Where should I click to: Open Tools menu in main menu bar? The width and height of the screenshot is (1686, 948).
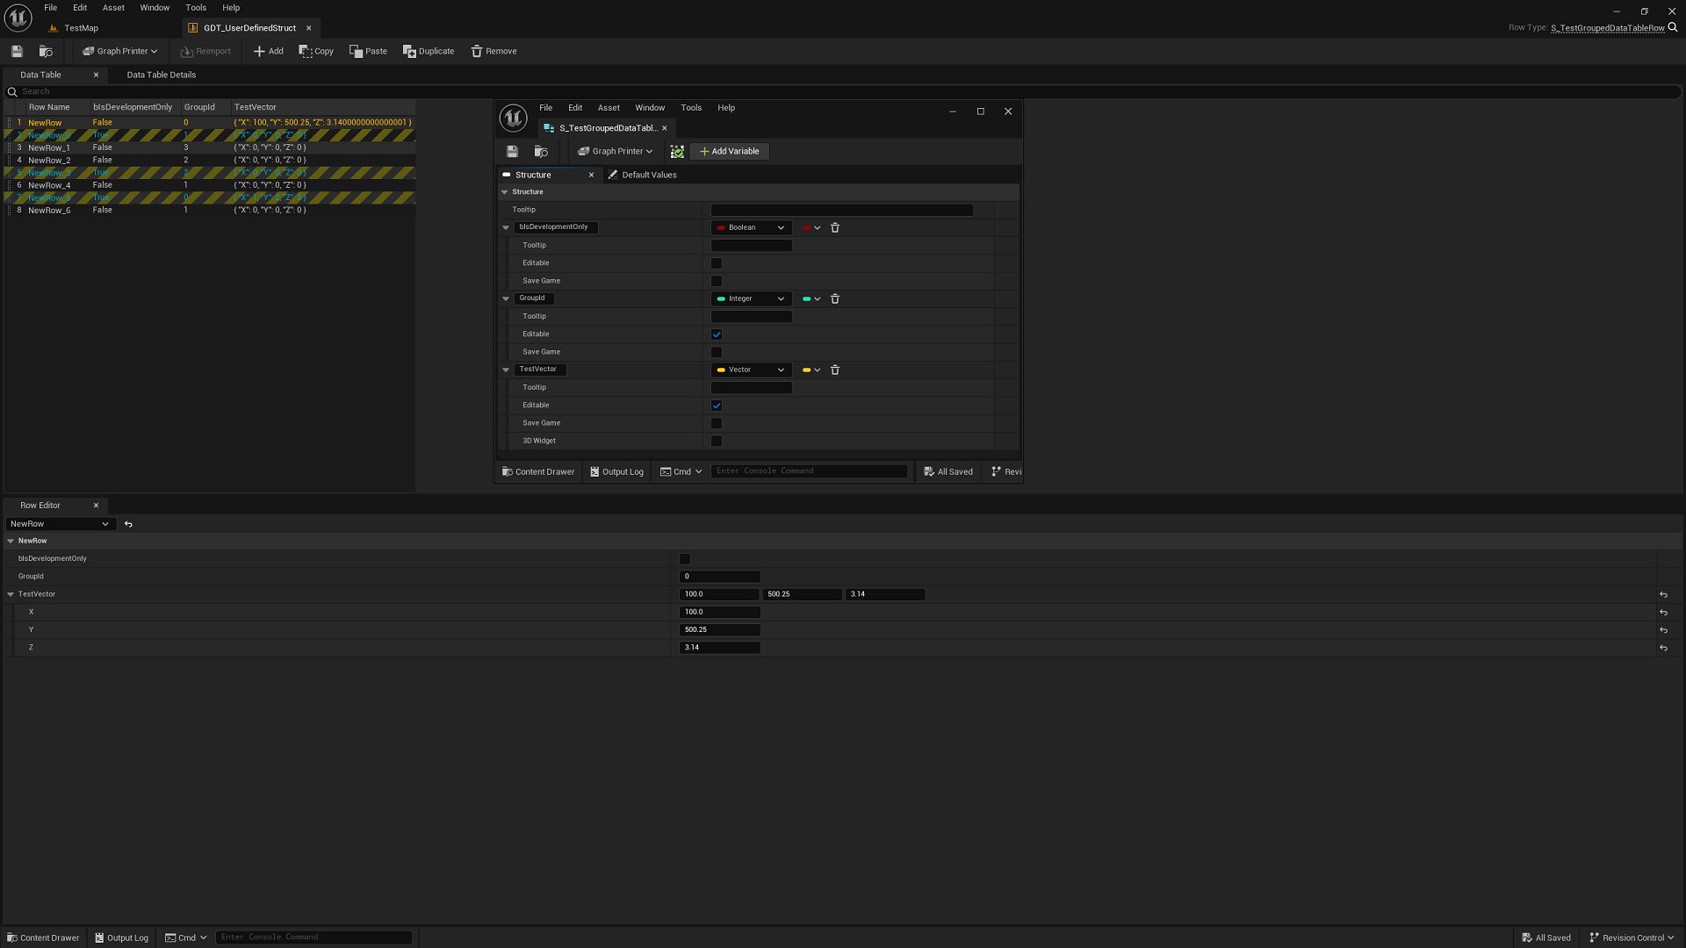pos(196,8)
